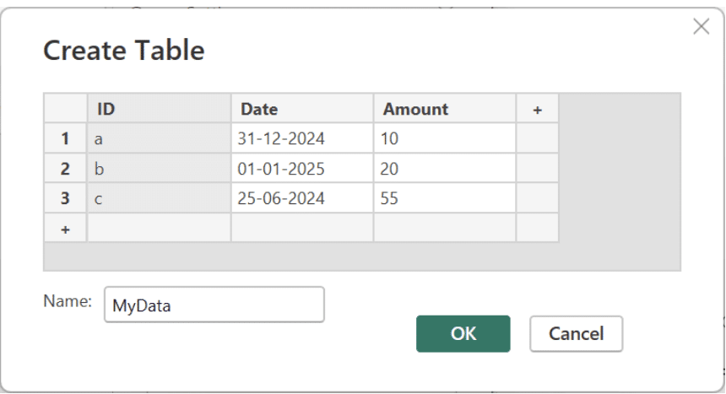Select row number 2 header
The height and width of the screenshot is (394, 726).
(65, 169)
